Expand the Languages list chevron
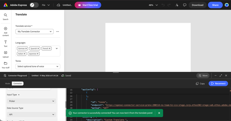The image size is (231, 121). pyautogui.click(x=57, y=49)
